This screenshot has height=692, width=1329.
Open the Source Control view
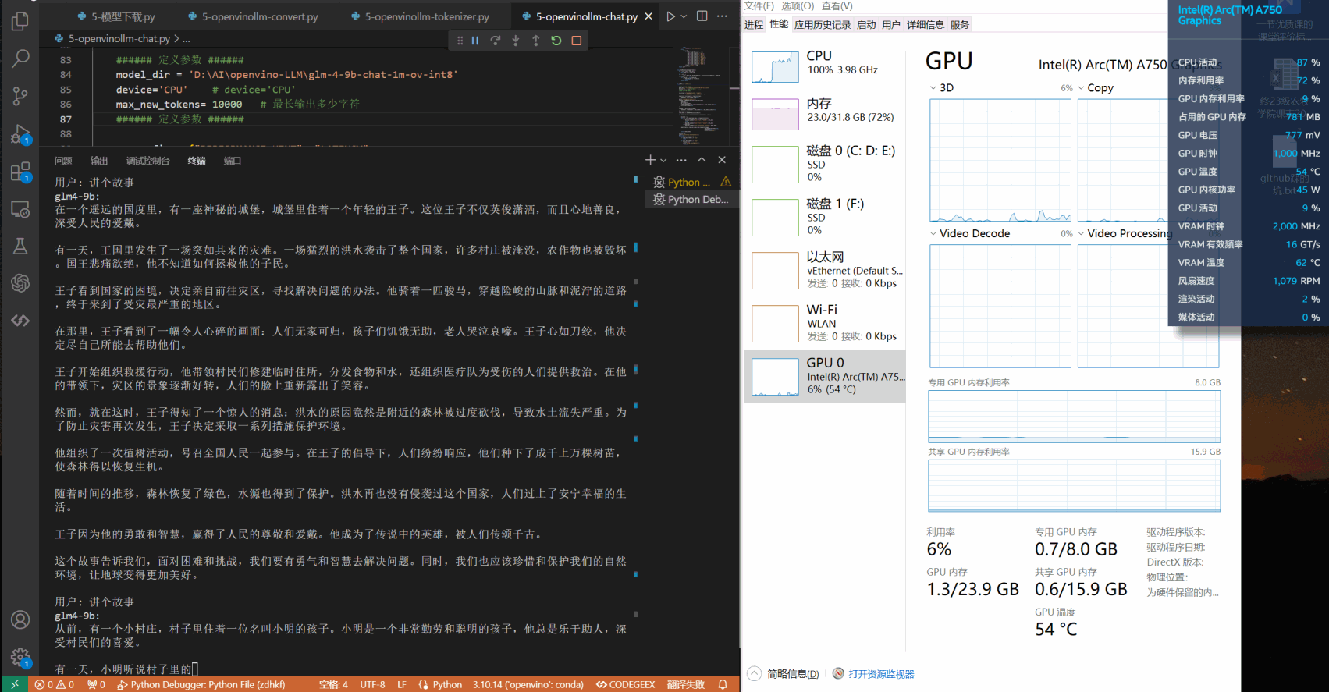point(20,96)
